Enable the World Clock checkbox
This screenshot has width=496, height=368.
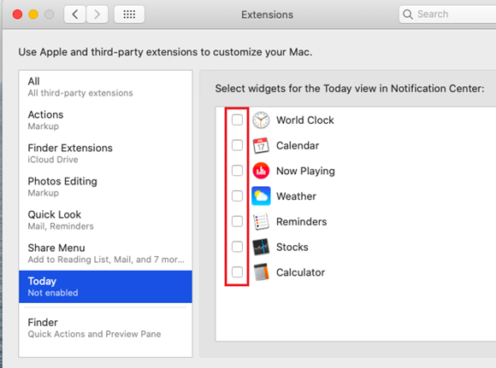pos(237,120)
